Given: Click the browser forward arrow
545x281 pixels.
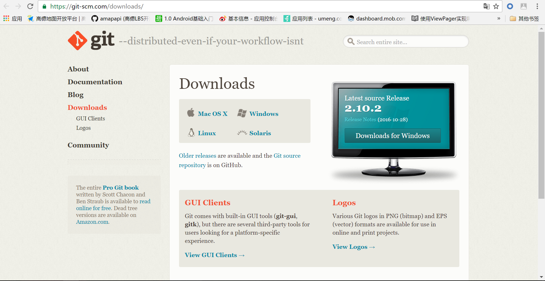Looking at the screenshot, I should (18, 6).
